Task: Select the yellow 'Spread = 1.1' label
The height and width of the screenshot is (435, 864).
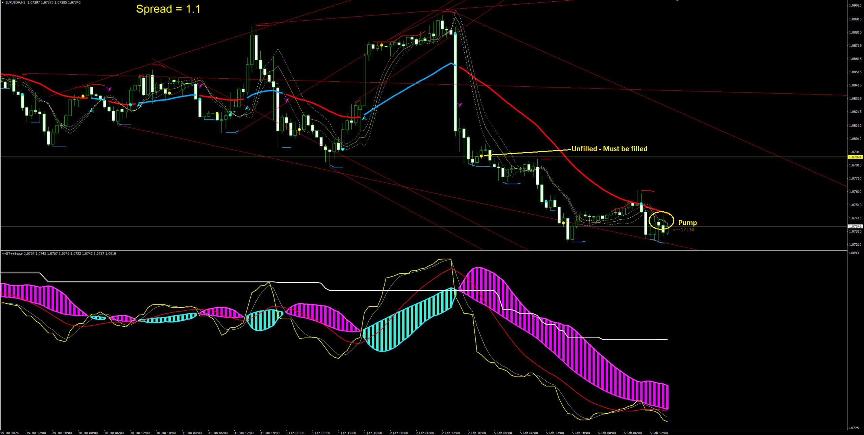Action: pos(168,9)
